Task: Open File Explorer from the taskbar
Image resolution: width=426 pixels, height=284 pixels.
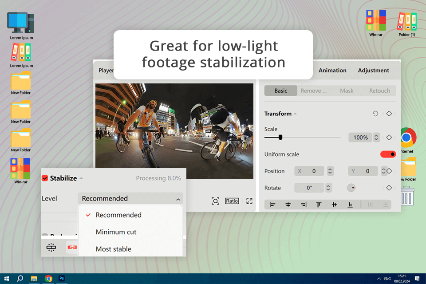Action: point(34,279)
